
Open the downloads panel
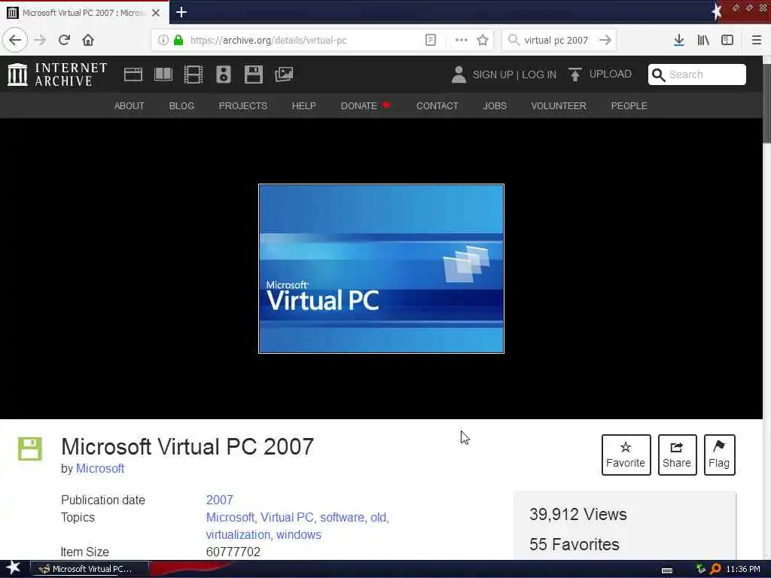[x=679, y=40]
